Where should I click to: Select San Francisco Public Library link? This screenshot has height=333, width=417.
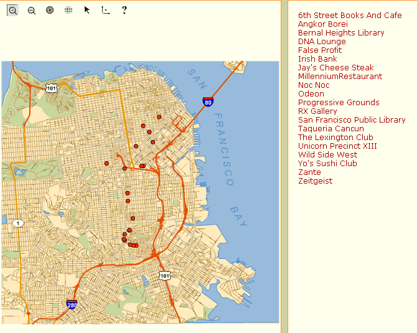[351, 120]
